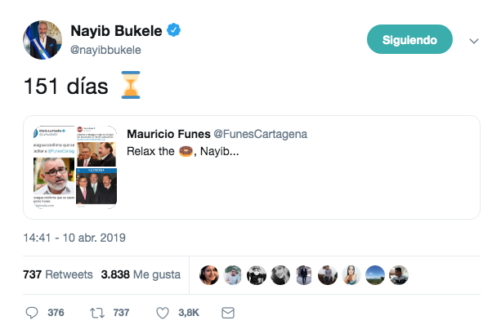Click the @FunesCartagena handle
The height and width of the screenshot is (334, 501).
click(x=261, y=134)
